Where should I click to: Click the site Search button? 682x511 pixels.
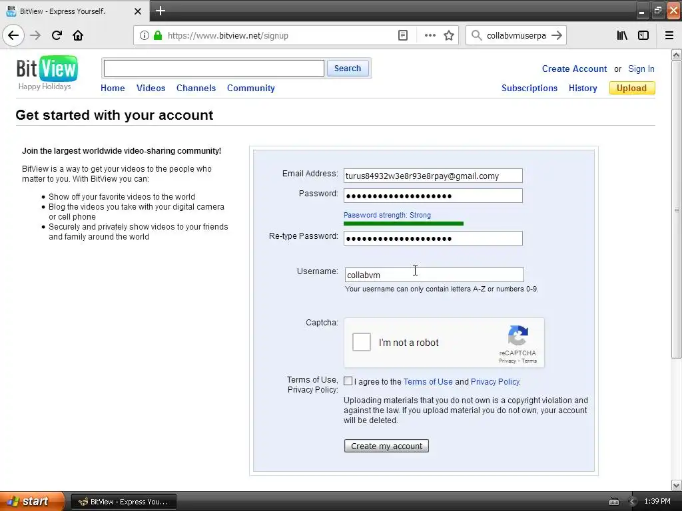pos(348,69)
